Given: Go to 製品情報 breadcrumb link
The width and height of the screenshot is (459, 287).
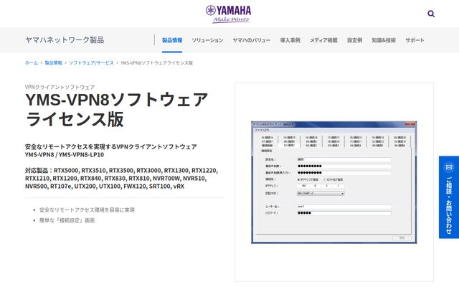Looking at the screenshot, I should click(x=53, y=62).
